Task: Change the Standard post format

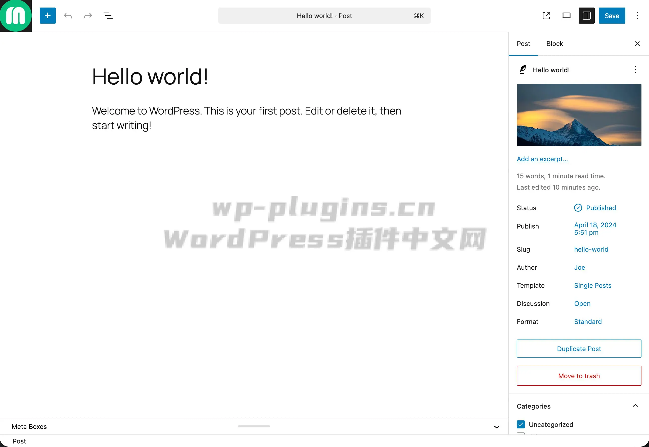Action: 588,321
